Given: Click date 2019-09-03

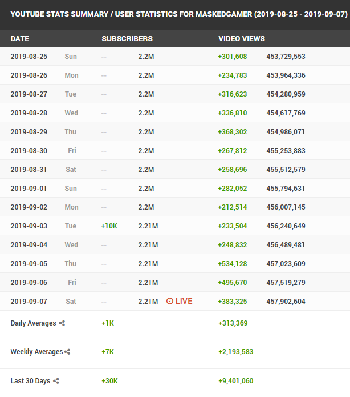Looking at the screenshot, I should (x=29, y=226).
